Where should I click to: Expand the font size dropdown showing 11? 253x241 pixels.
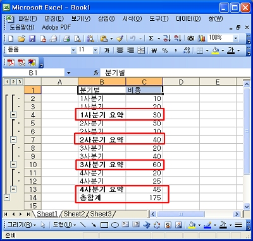pos(96,50)
